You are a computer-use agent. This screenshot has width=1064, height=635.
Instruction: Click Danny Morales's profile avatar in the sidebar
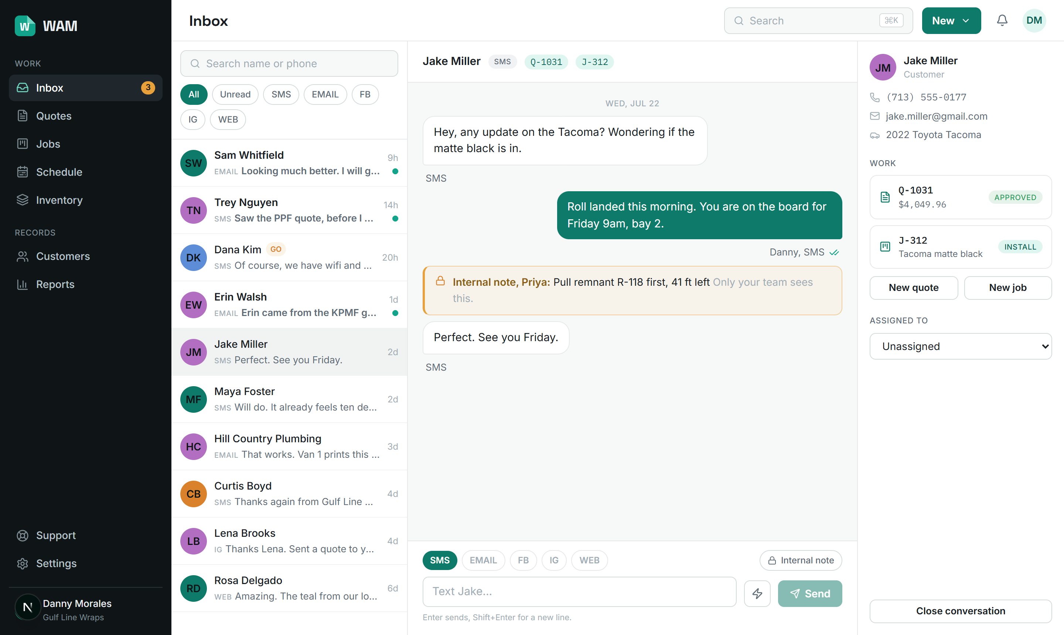point(27,607)
